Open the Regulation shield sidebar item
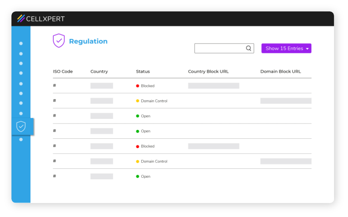 (x=21, y=126)
